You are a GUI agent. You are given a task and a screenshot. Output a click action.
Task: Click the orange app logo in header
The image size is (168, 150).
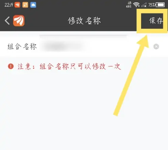coord(19,20)
